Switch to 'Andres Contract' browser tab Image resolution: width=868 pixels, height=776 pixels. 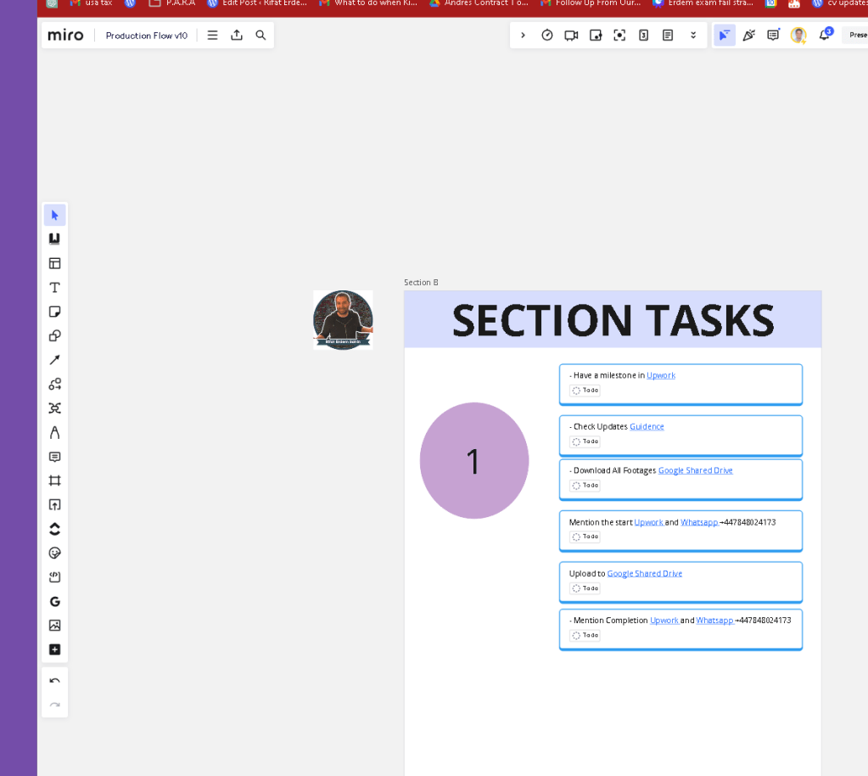(479, 3)
